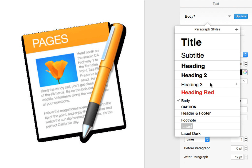Expand the Heading 3 submenu arrow

(236, 84)
